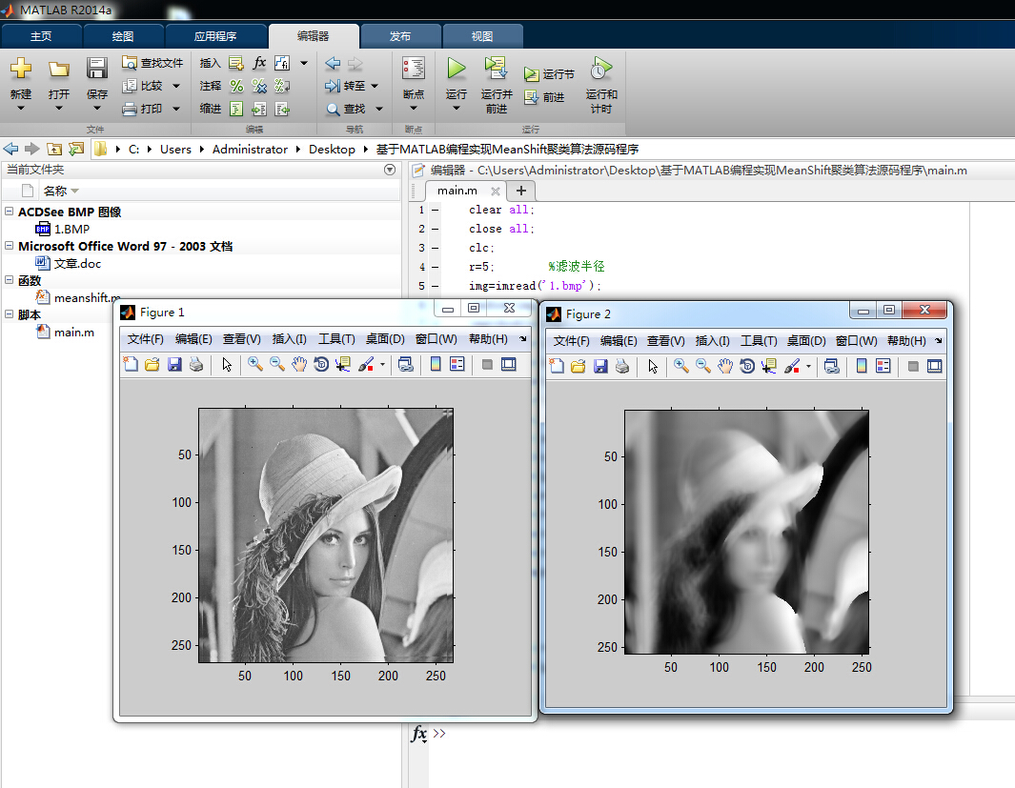This screenshot has width=1015, height=788.
Task: Open 插入(I) menu in Figure 2
Action: [712, 341]
